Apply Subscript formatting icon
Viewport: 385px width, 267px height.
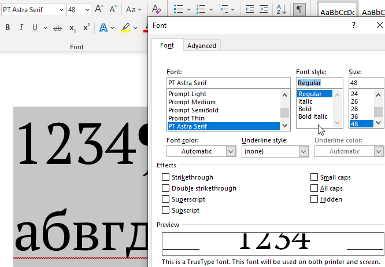(x=72, y=28)
